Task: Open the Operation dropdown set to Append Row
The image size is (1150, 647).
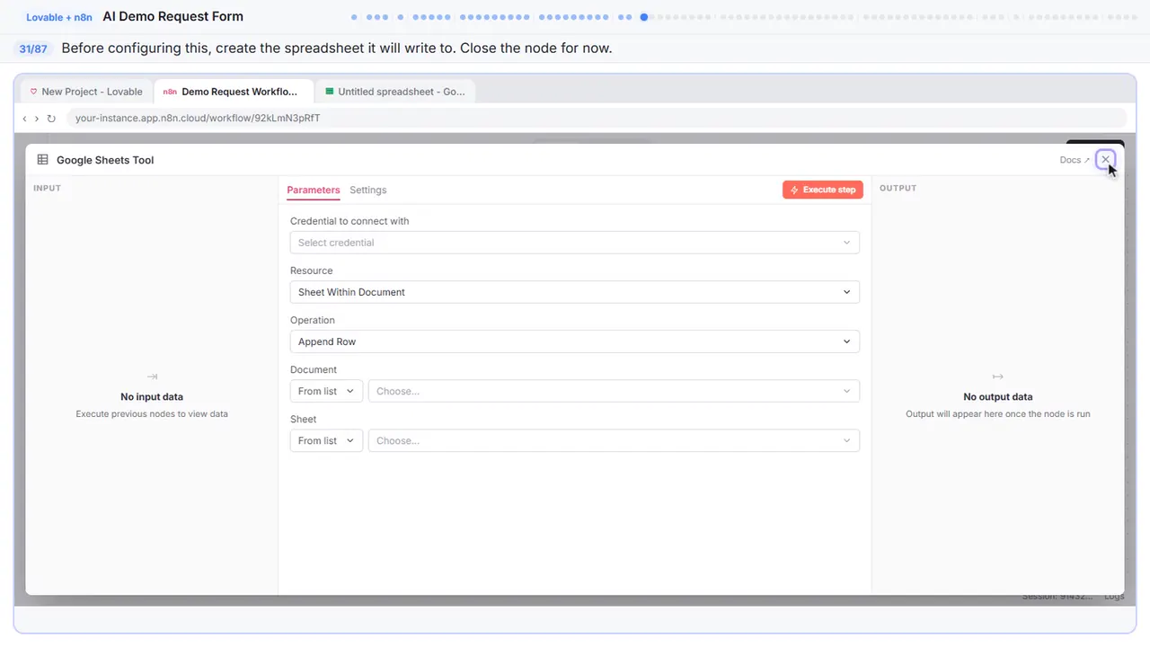Action: coord(575,341)
